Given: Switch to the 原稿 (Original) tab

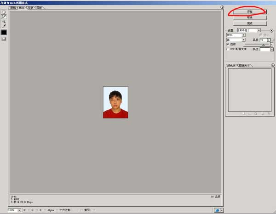Looking at the screenshot, I should click(13, 8).
